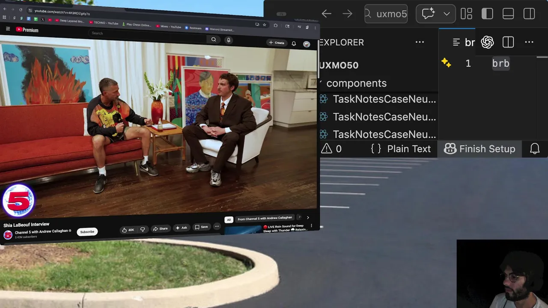Screen dimensions: 548x308
Task: Open the TECHNO - YouTube bookmark
Action: 104,23
